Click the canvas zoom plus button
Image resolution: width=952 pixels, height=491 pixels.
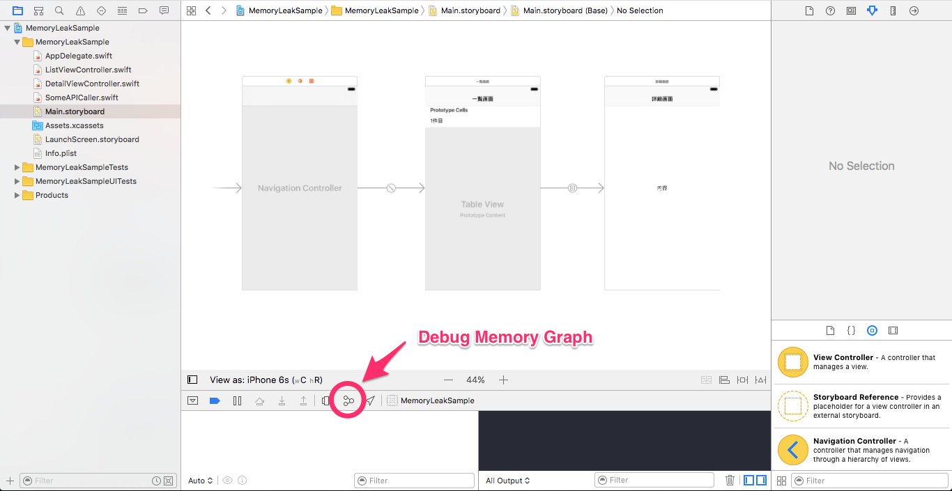pyautogui.click(x=503, y=380)
